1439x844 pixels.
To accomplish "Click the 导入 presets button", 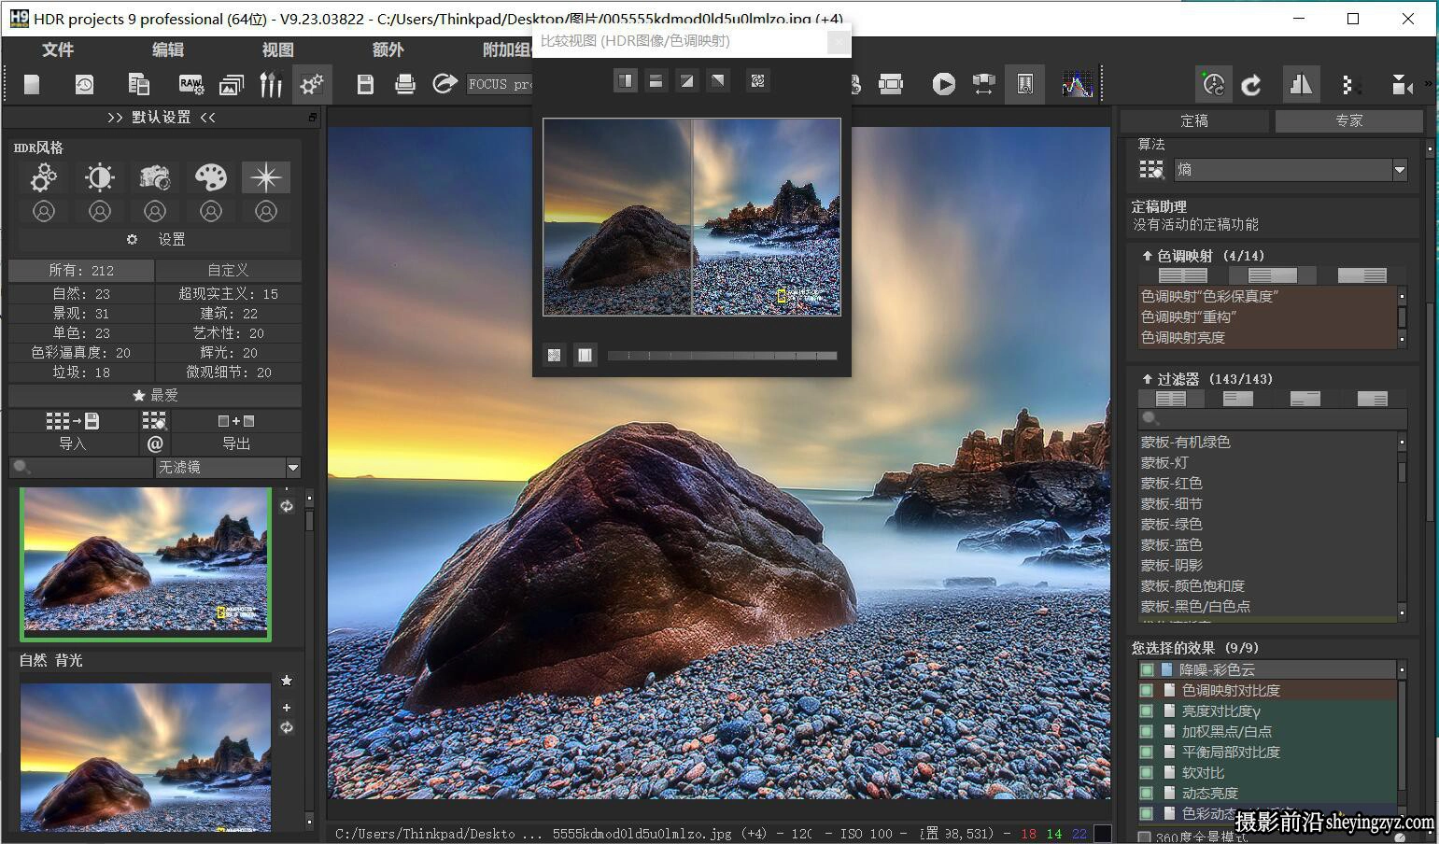I will (73, 444).
